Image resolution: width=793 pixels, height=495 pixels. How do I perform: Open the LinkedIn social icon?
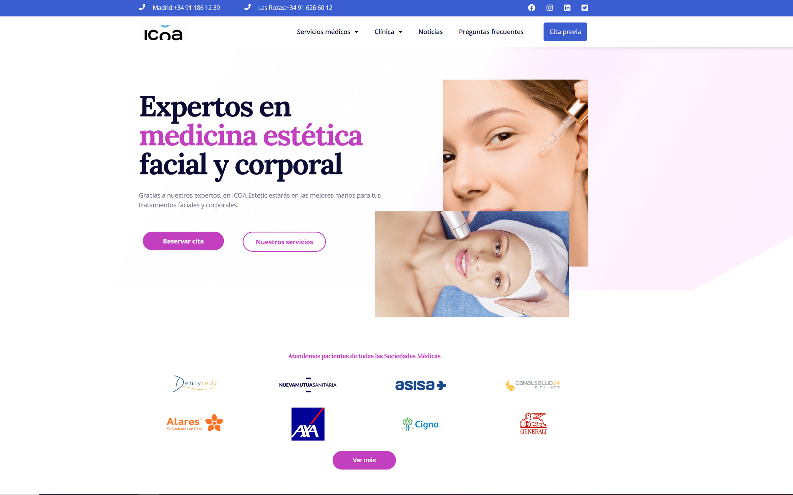click(x=567, y=8)
